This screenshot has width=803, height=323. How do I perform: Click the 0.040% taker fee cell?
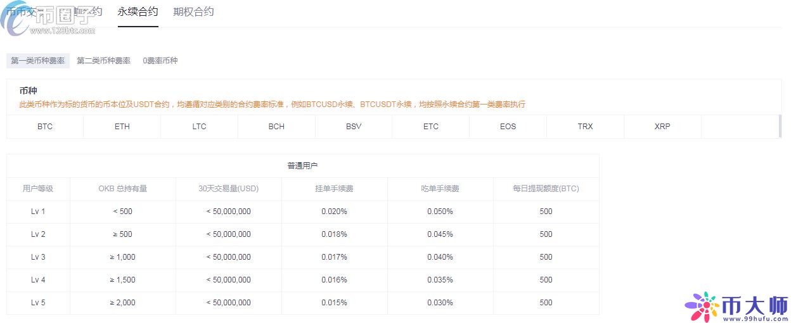tap(440, 257)
